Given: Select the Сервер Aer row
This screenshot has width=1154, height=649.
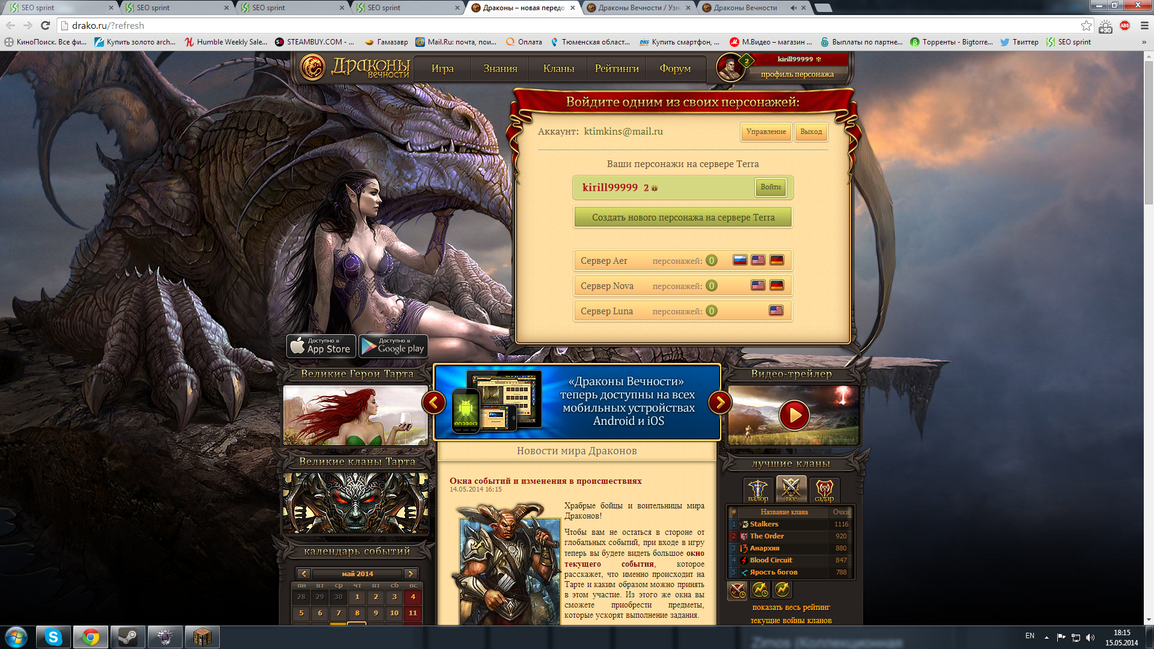Looking at the screenshot, I should click(x=683, y=260).
